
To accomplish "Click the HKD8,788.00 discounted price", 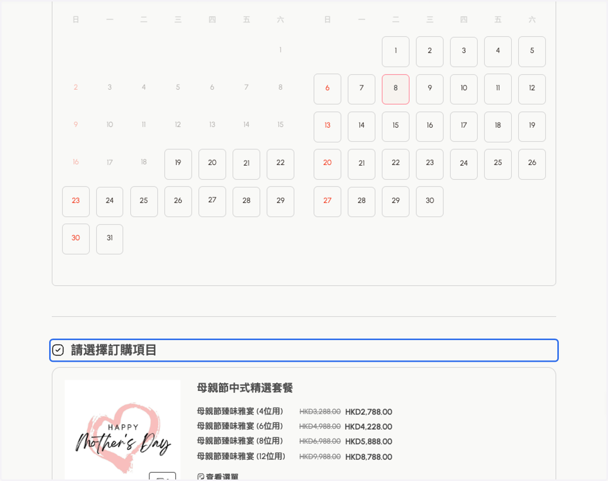I will [368, 457].
